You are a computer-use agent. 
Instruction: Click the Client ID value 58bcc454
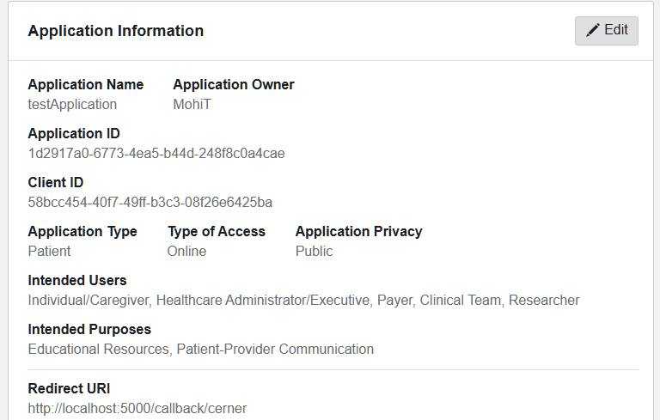pyautogui.click(x=150, y=203)
